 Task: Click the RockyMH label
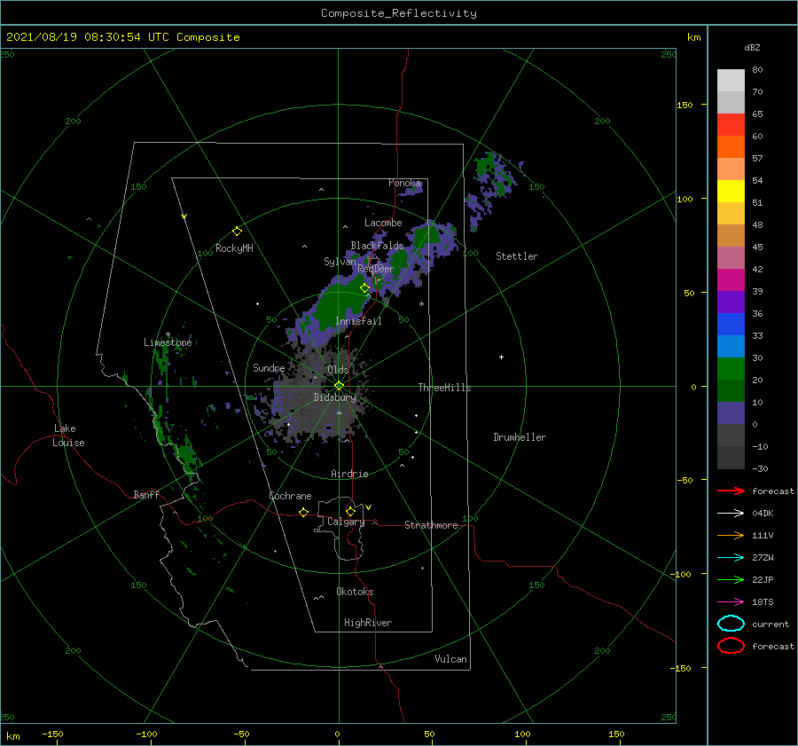[x=234, y=248]
